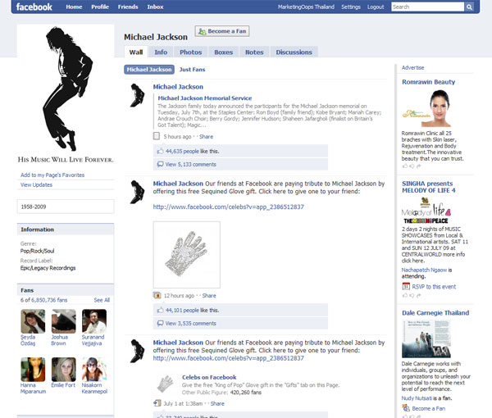Open Hanna Miparanum fan photo

coord(33,369)
